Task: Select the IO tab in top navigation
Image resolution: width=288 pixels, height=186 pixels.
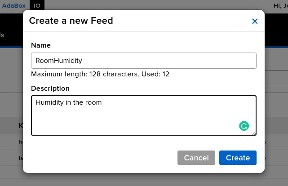Action: 37,5
